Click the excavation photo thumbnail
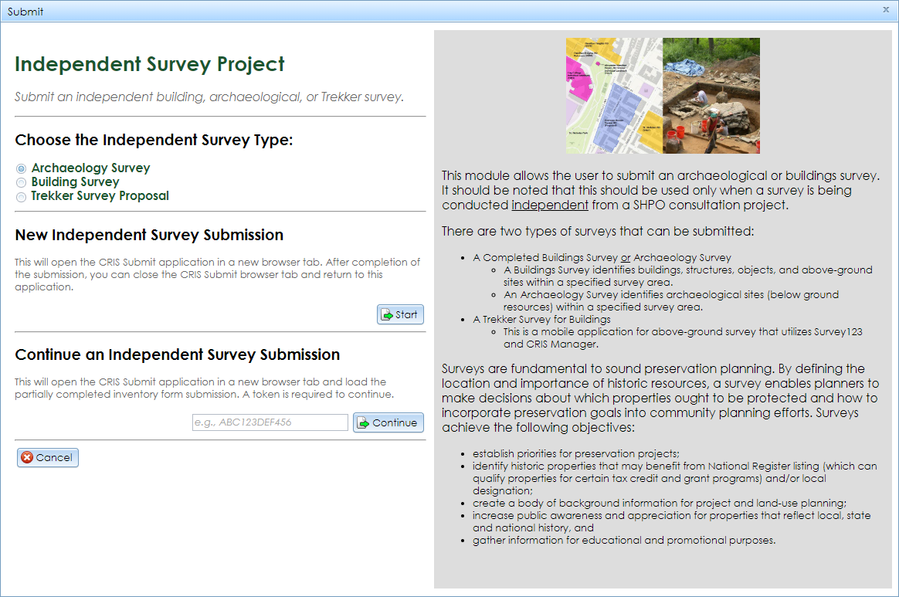 (x=711, y=96)
